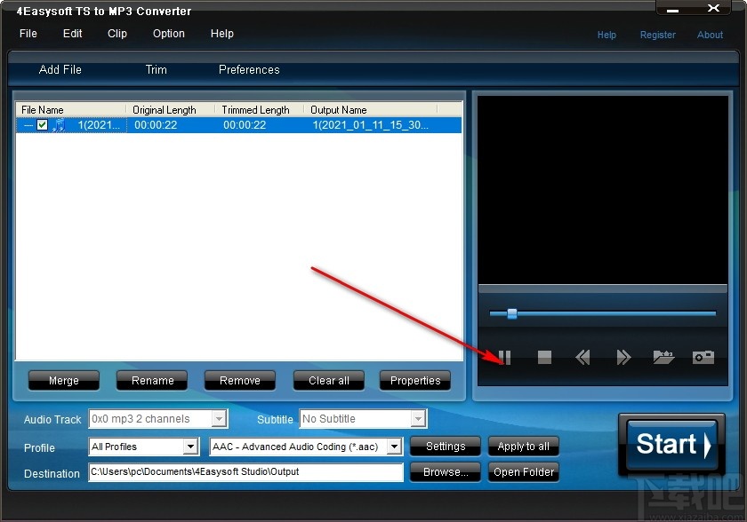The image size is (747, 522).
Task: Open the Preferences toolbar item
Action: [248, 69]
